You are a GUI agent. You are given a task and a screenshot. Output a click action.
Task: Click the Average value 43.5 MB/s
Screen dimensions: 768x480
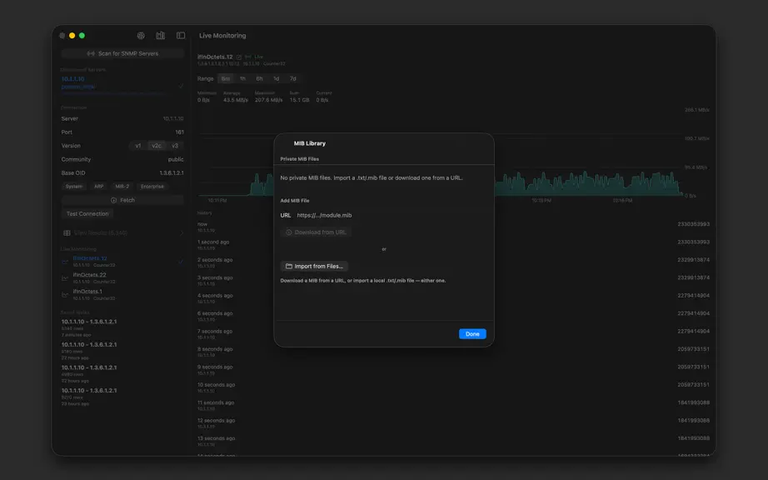point(236,100)
